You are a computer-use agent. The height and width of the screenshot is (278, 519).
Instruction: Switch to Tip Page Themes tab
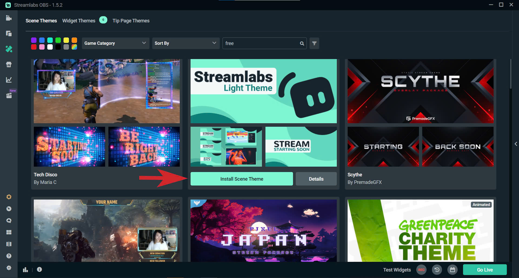coord(131,21)
